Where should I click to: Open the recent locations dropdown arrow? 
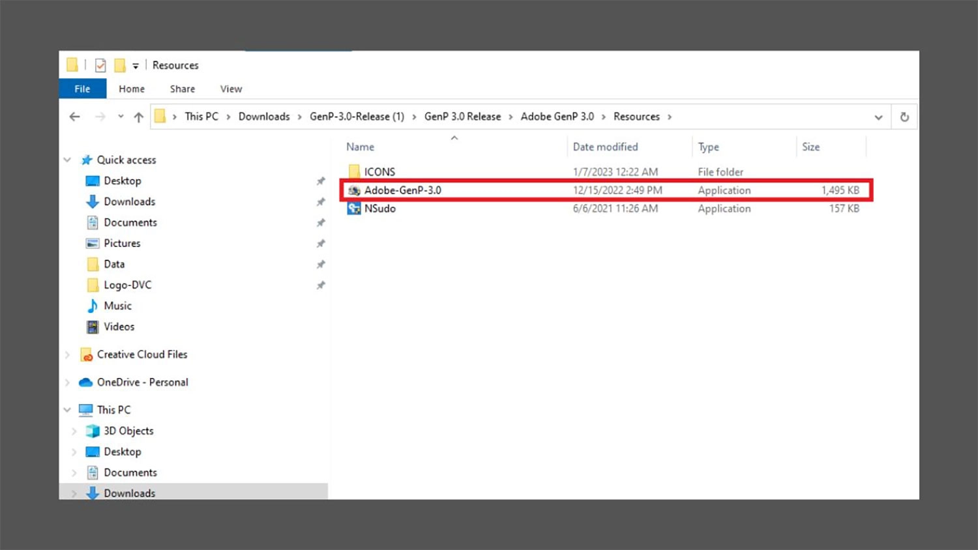click(x=121, y=117)
